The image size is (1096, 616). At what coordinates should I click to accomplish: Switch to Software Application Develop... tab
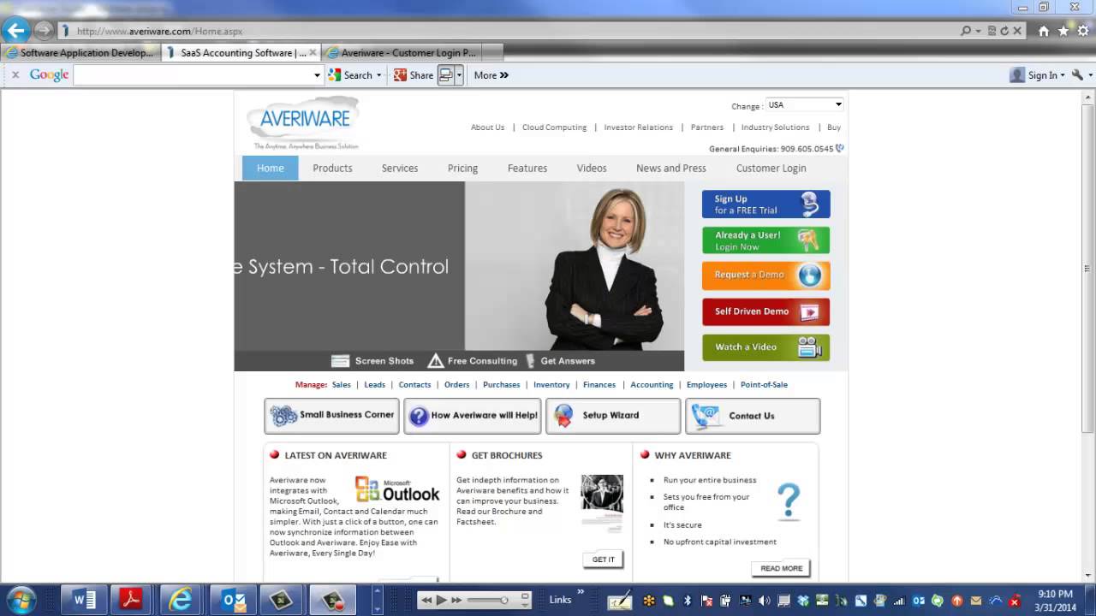pos(80,53)
